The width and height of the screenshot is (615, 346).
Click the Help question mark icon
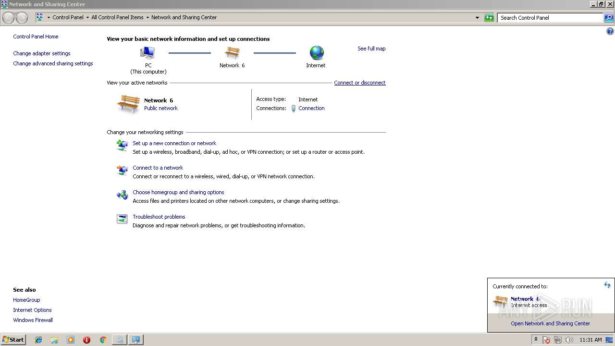[610, 32]
